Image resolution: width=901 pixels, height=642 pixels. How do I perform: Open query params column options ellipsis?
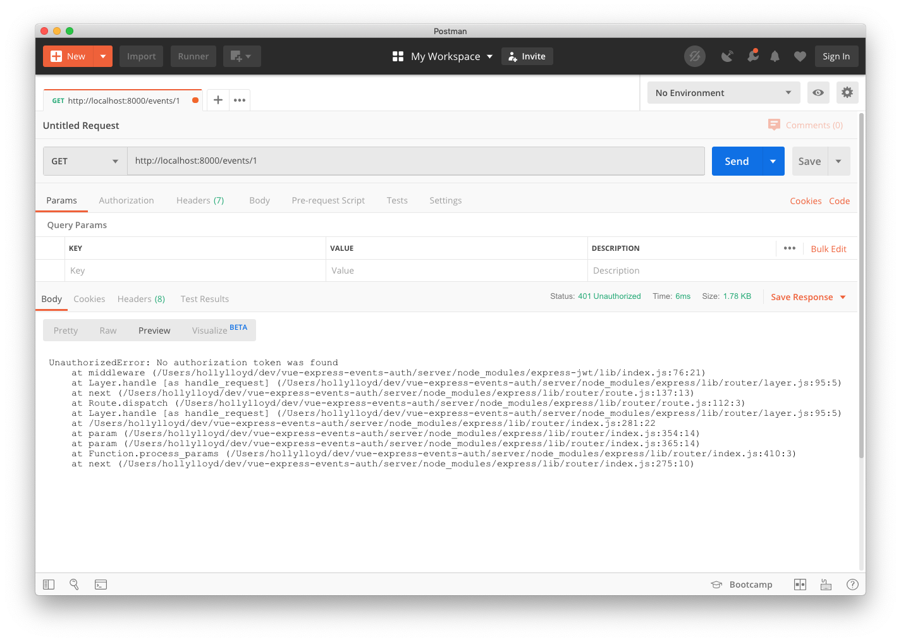coord(790,248)
